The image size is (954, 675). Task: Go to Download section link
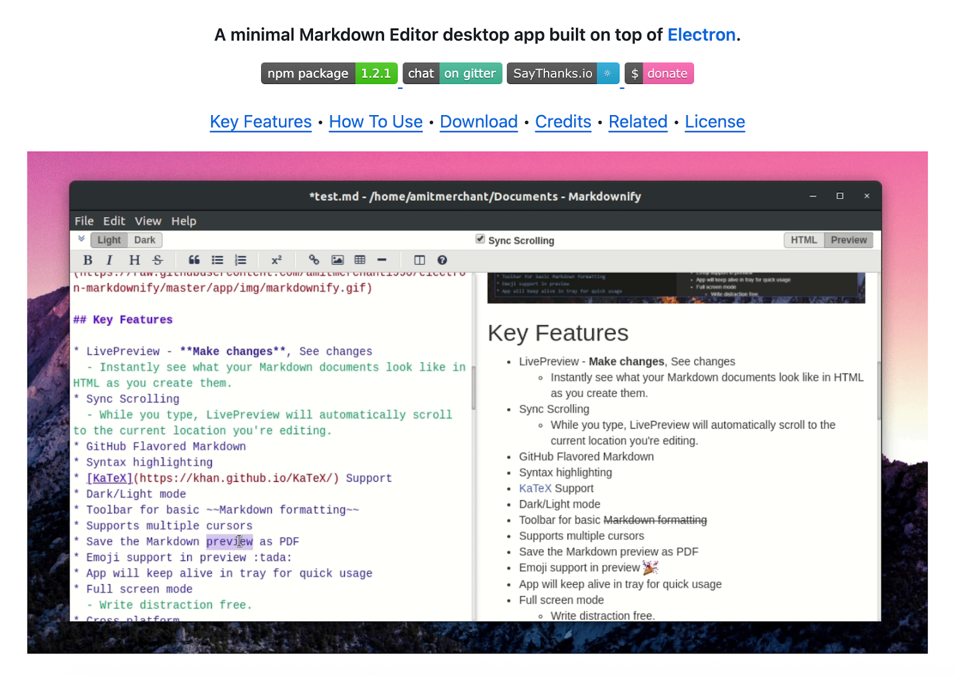[479, 122]
